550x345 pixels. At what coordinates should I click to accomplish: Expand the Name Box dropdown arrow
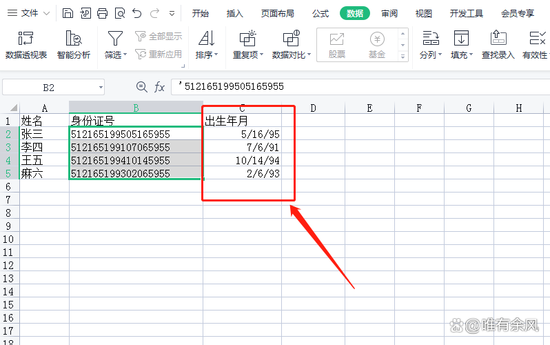pos(101,88)
